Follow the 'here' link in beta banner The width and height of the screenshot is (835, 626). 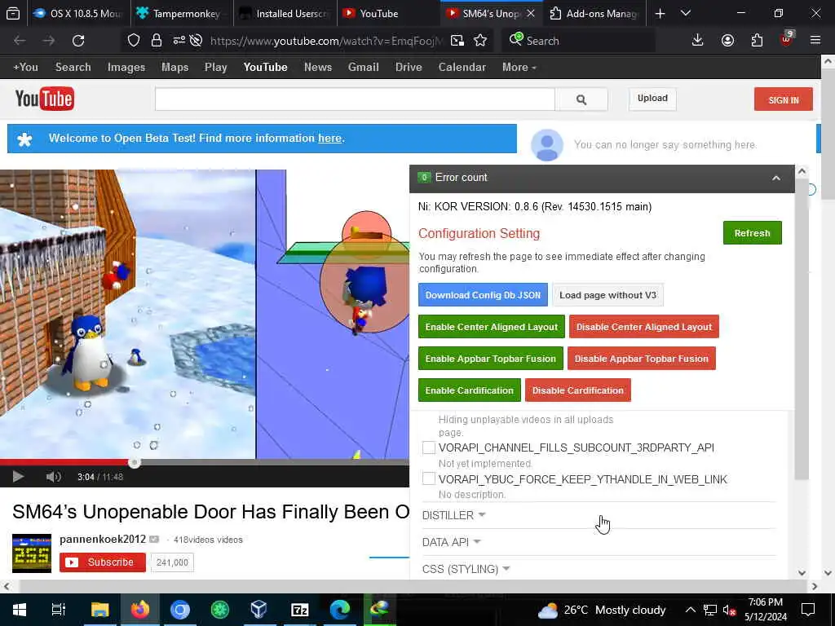[x=329, y=139]
